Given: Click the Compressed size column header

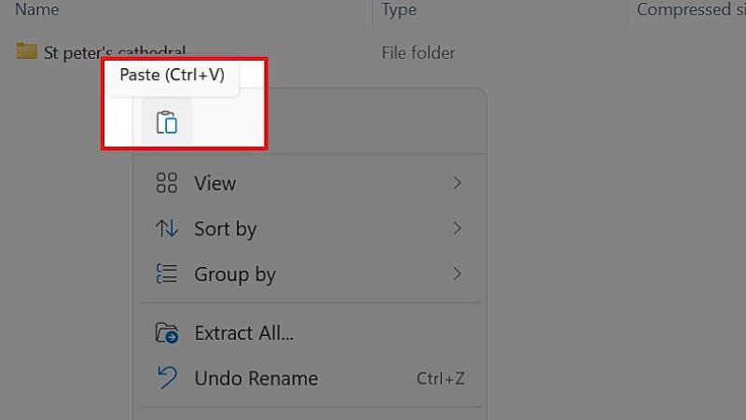Looking at the screenshot, I should tap(690, 10).
